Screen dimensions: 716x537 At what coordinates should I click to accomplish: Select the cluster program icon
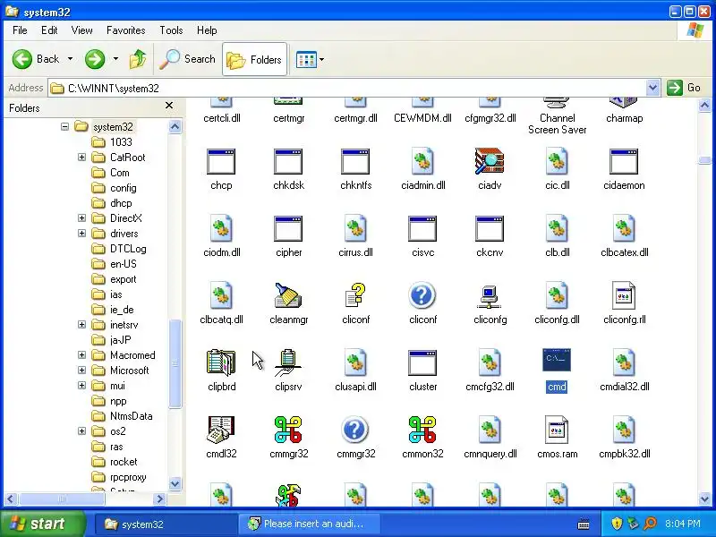pyautogui.click(x=422, y=362)
